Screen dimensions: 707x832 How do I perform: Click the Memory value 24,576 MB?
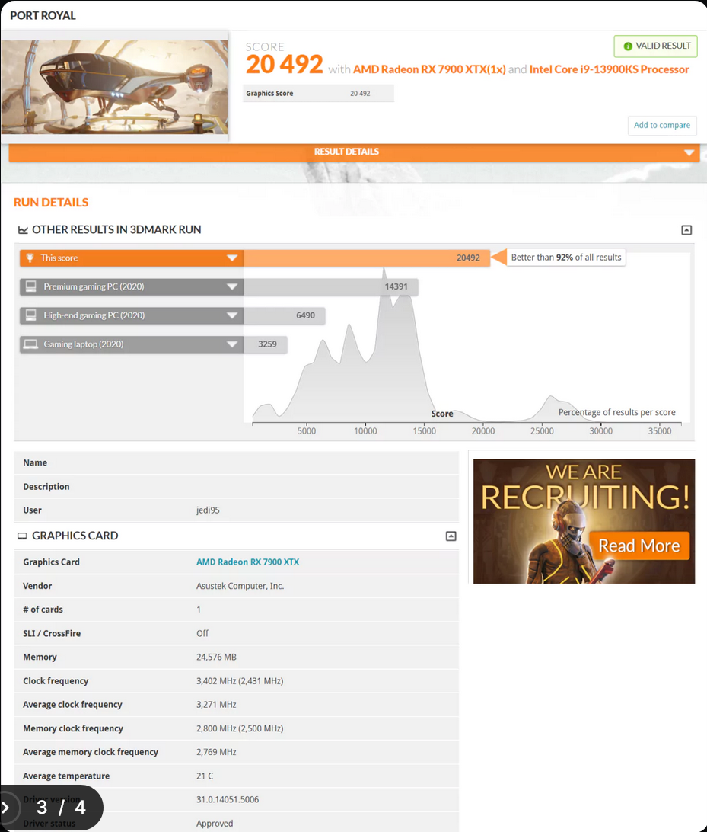tap(216, 657)
